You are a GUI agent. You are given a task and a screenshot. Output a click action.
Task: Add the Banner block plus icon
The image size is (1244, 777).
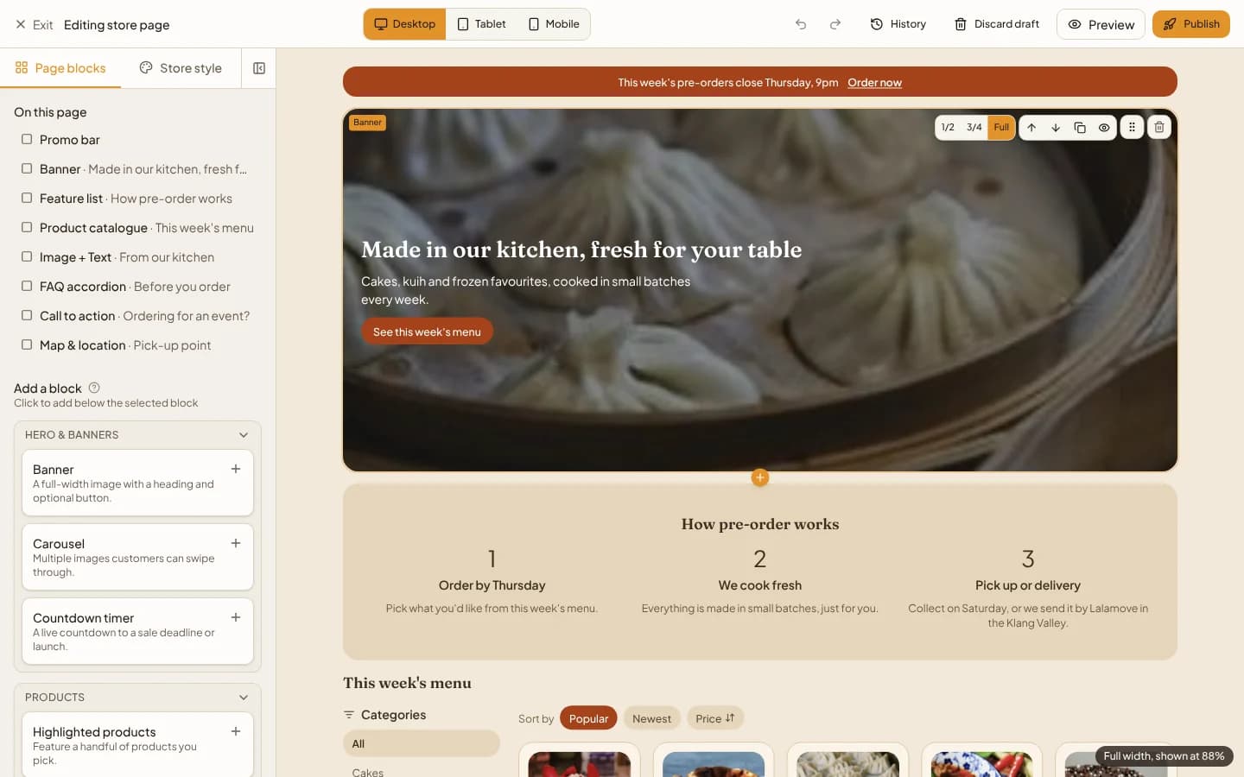click(x=236, y=469)
